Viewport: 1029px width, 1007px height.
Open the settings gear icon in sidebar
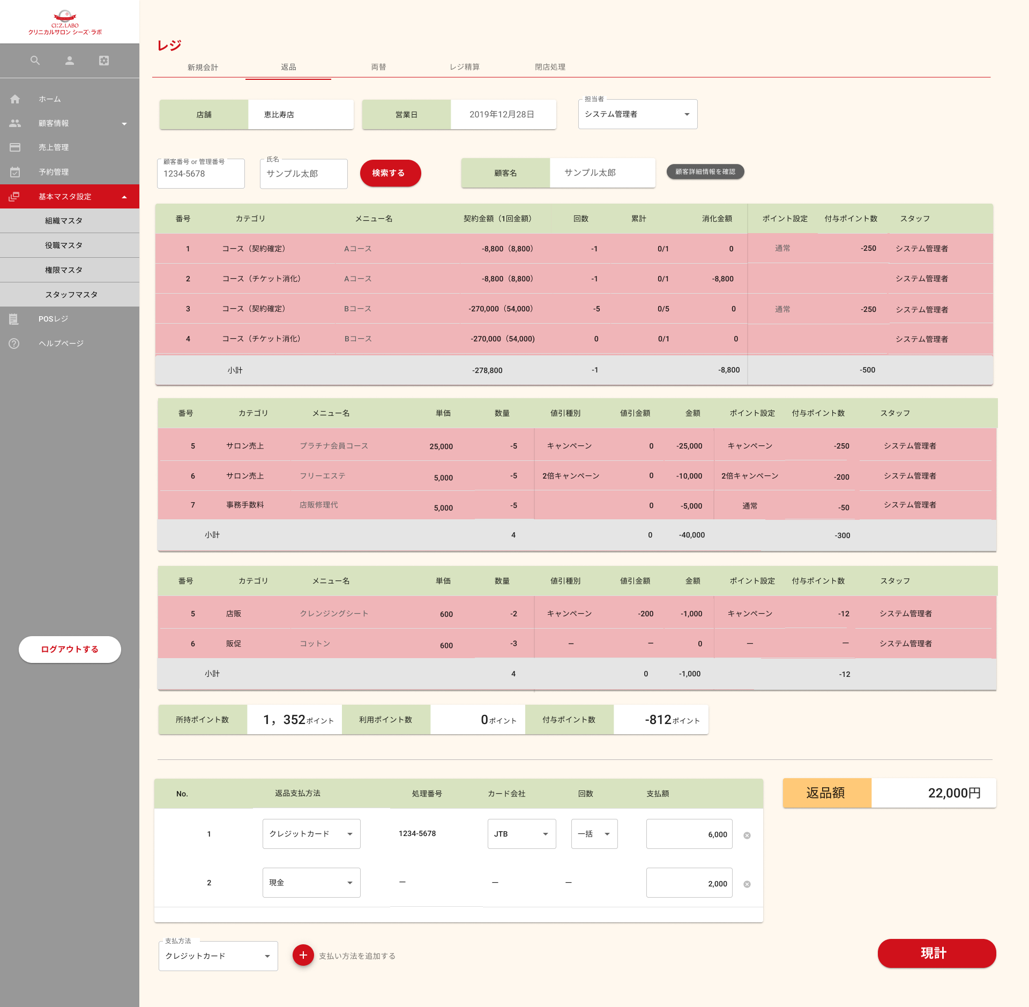pyautogui.click(x=104, y=61)
